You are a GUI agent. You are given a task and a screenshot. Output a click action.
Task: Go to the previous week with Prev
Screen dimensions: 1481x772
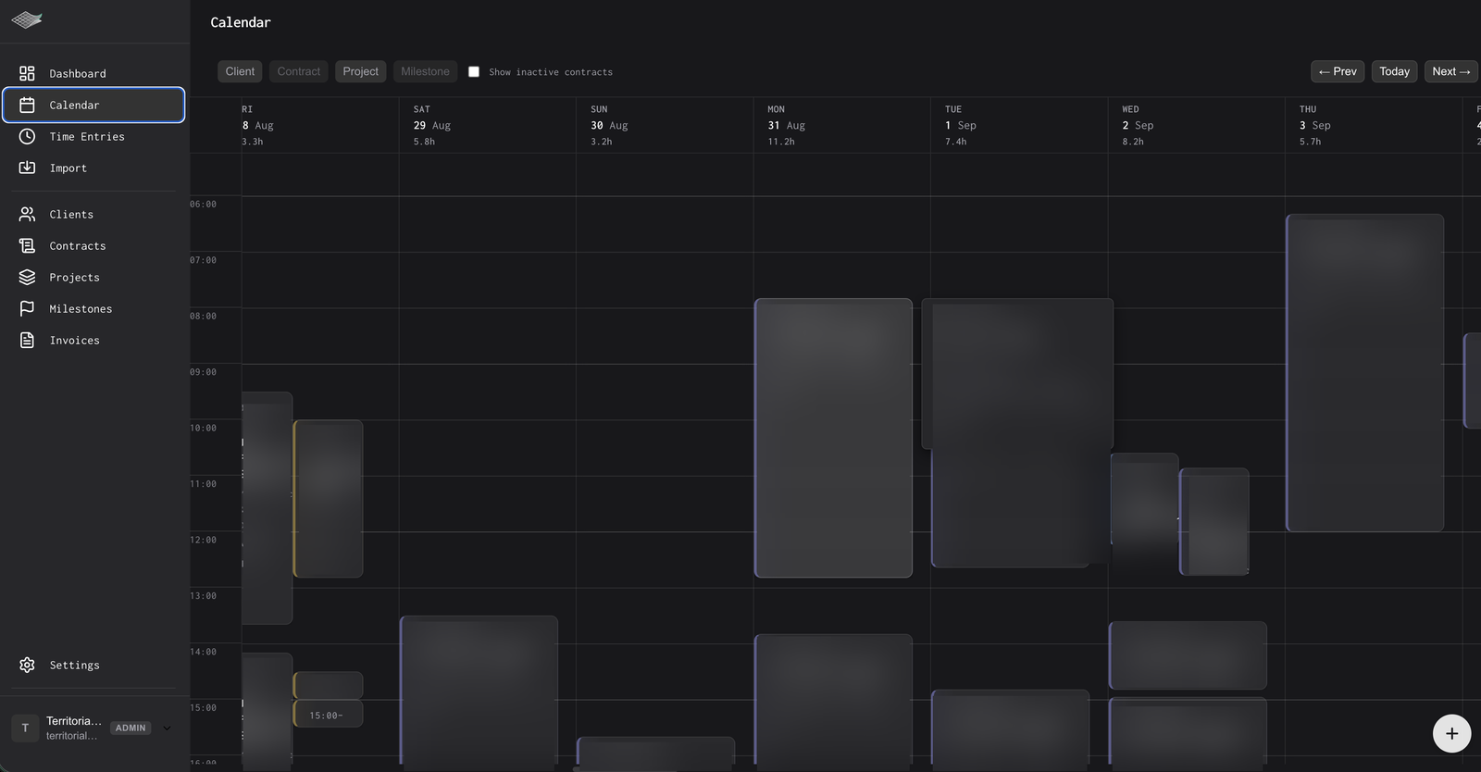(1338, 71)
